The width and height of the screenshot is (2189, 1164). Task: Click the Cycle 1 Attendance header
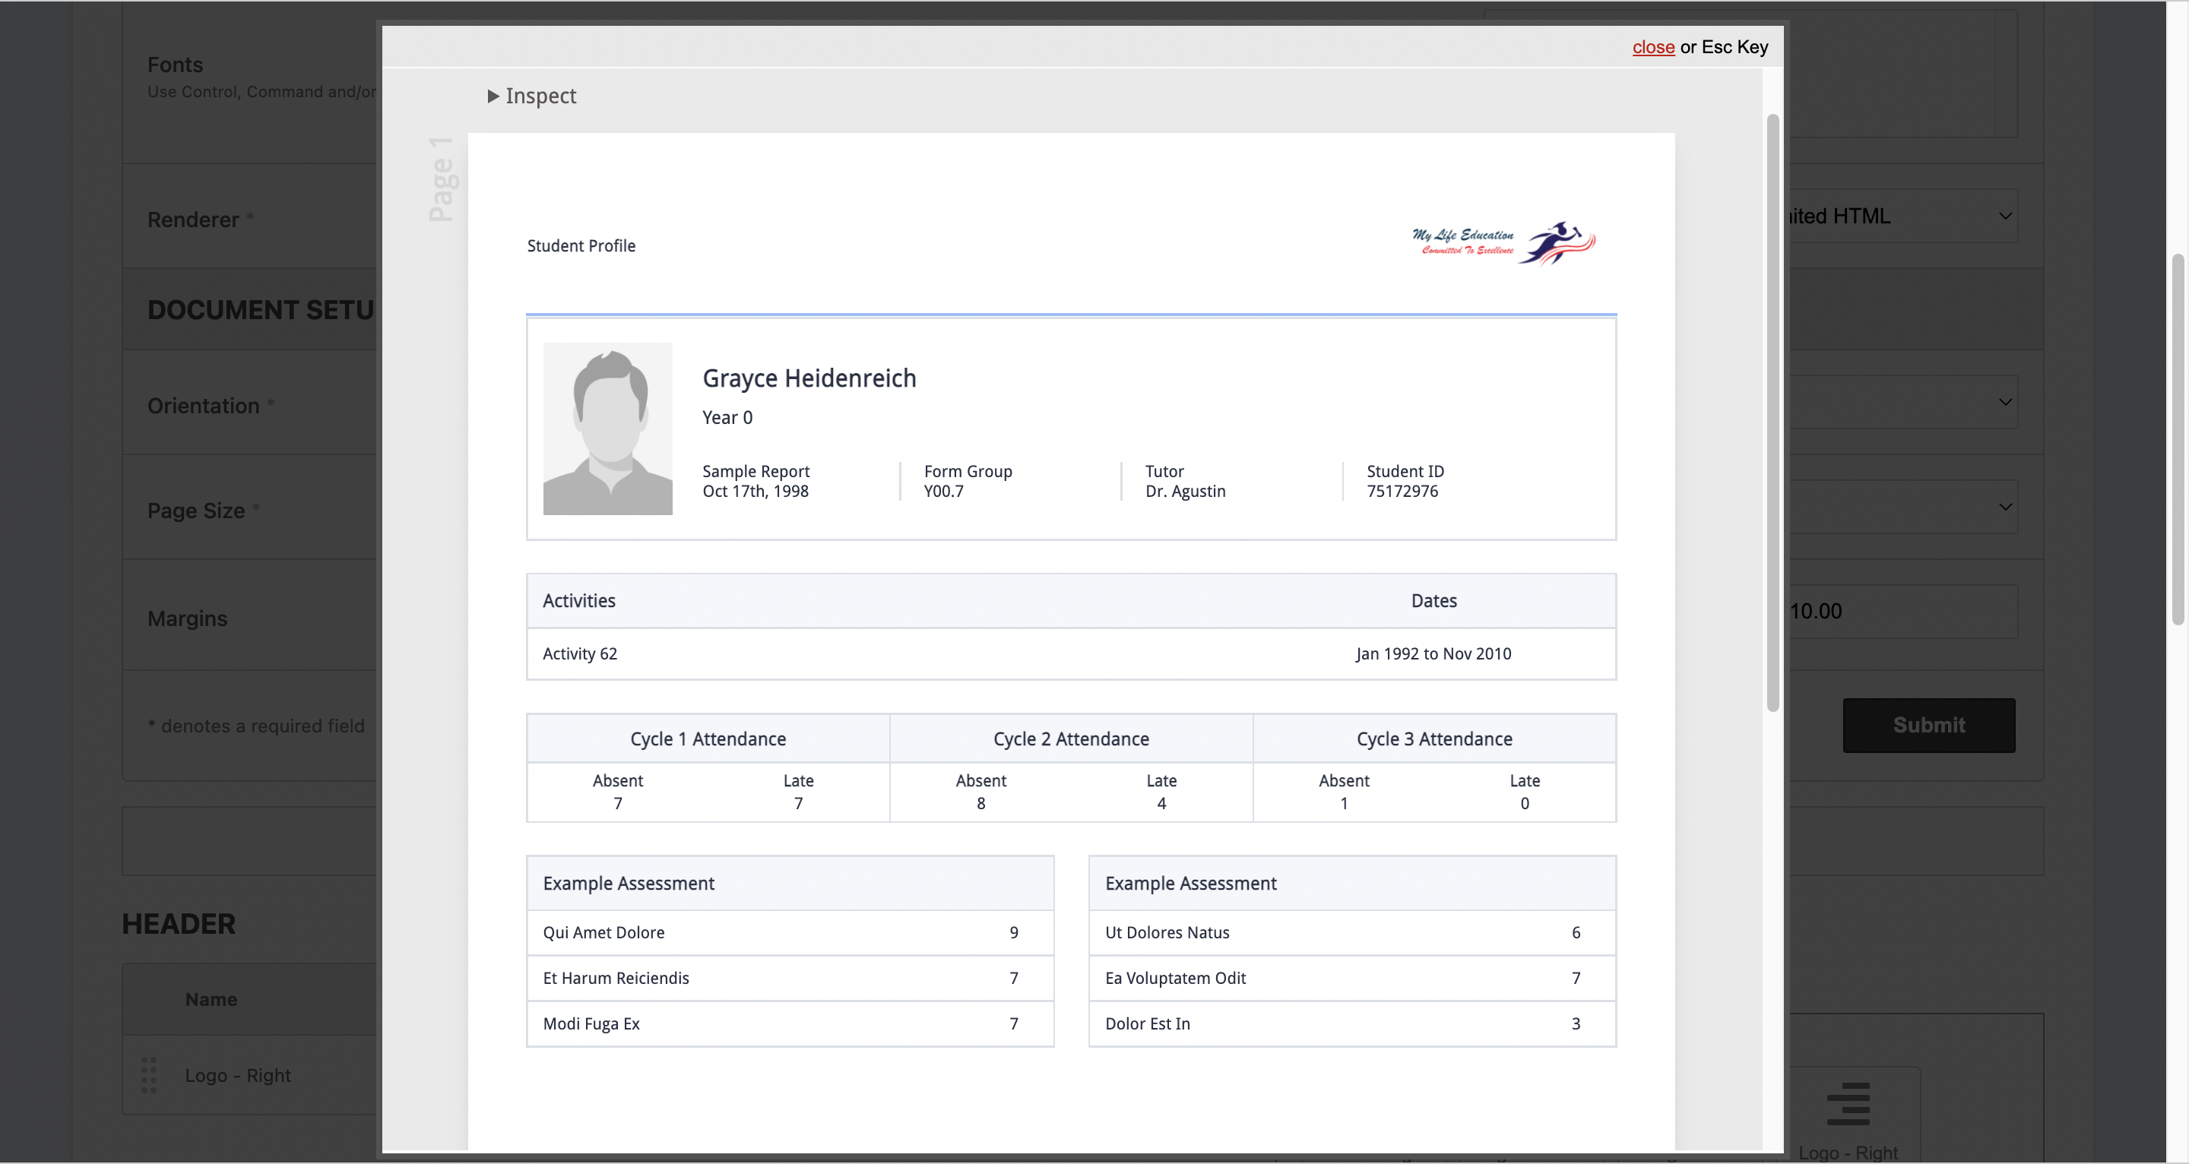(x=708, y=739)
